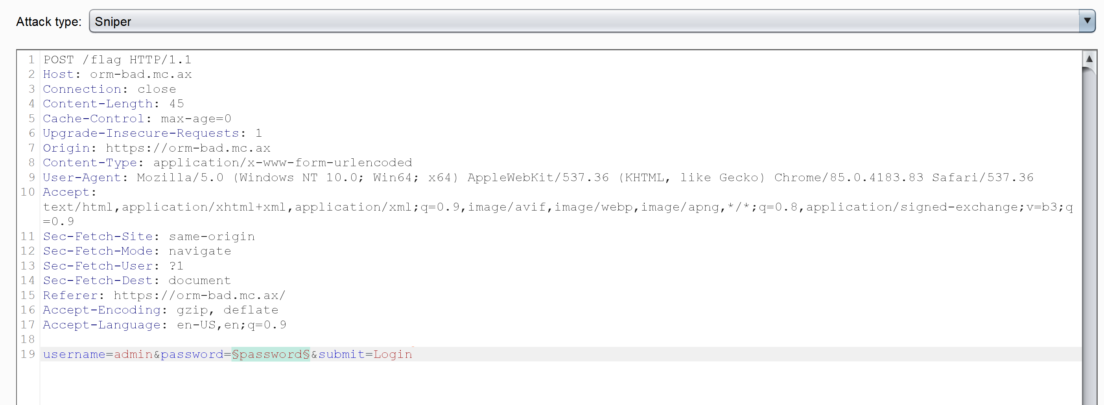
Task: Click the 'Host: orm-bad.mc.ax' header line
Action: click(x=118, y=75)
